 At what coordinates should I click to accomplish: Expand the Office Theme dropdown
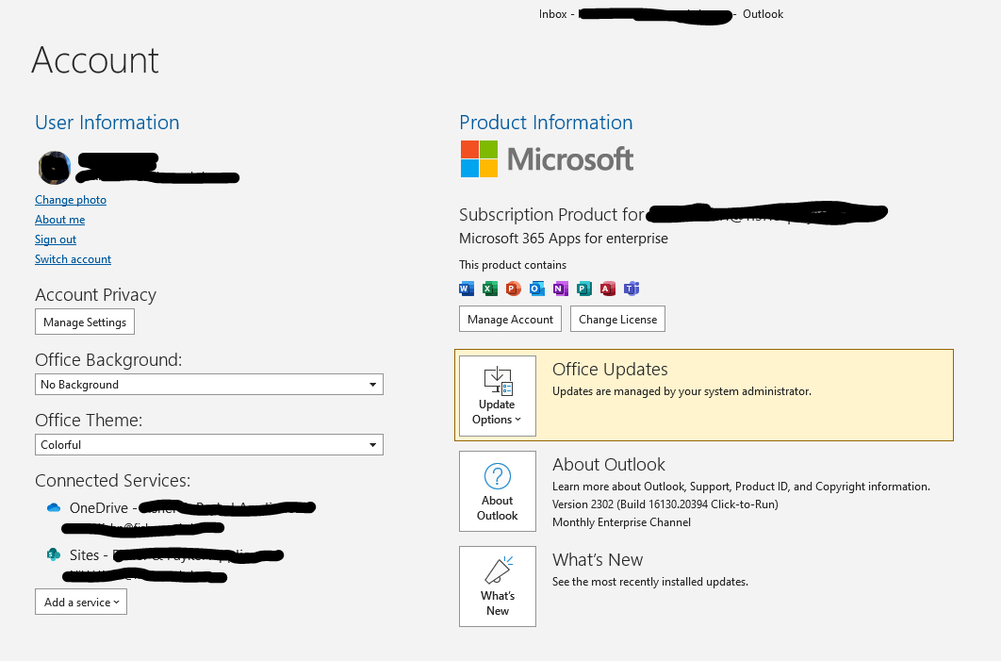point(208,444)
